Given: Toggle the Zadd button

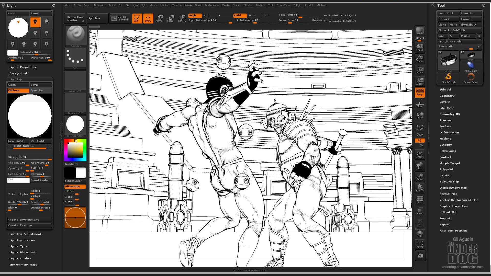Looking at the screenshot, I should tap(240, 16).
